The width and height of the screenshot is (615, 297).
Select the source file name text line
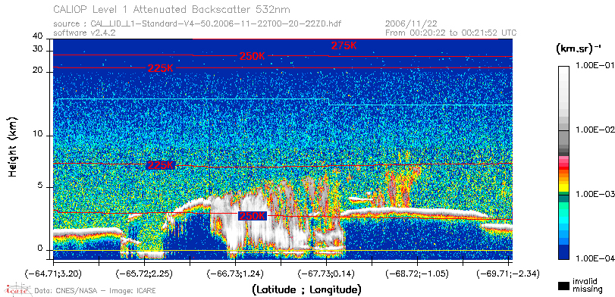click(x=197, y=24)
